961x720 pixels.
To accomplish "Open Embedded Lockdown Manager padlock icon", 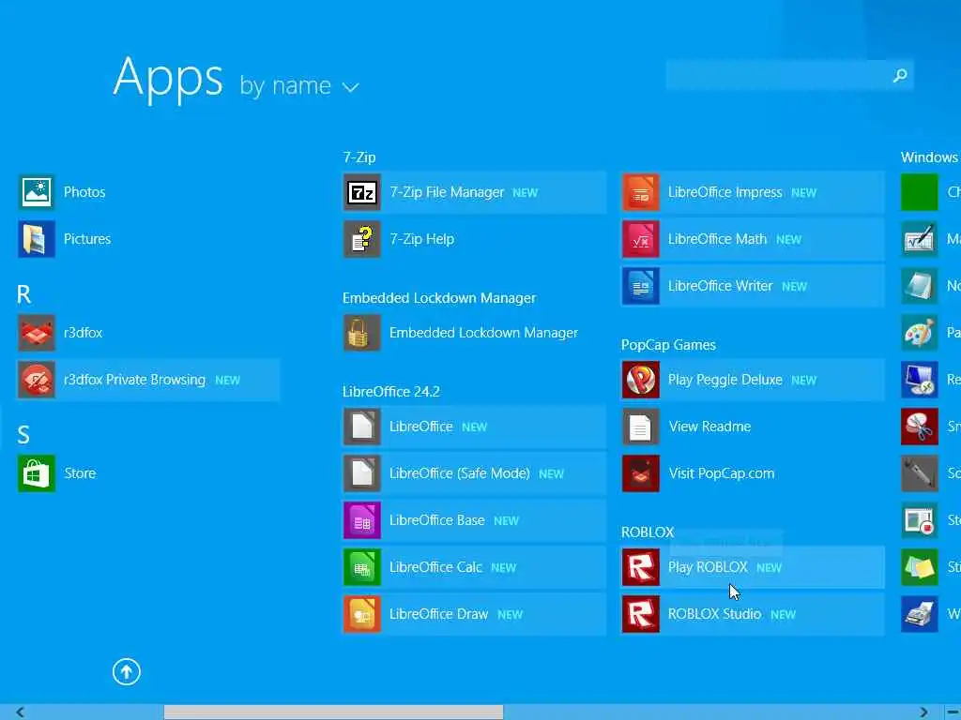I will 361,333.
